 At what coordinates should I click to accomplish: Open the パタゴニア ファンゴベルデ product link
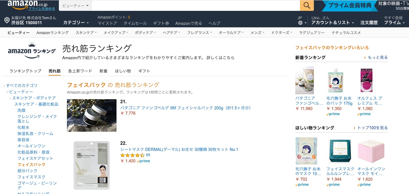click(185, 108)
